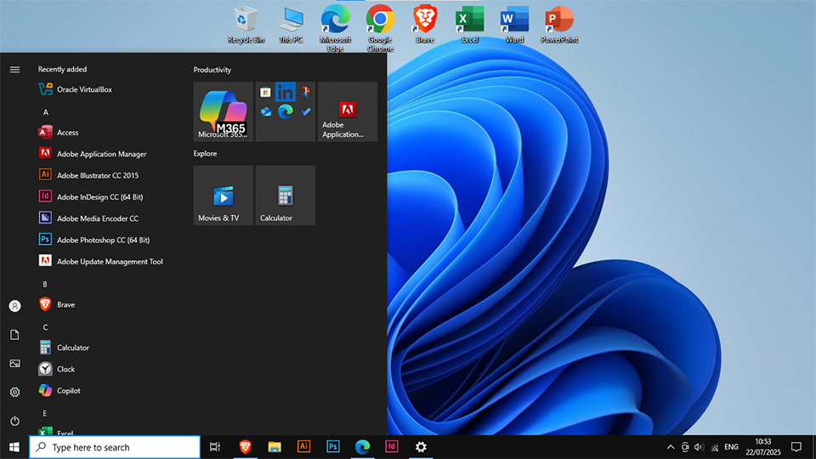Select the Word desktop shortcut
Screen dimensions: 816x459
[515, 25]
